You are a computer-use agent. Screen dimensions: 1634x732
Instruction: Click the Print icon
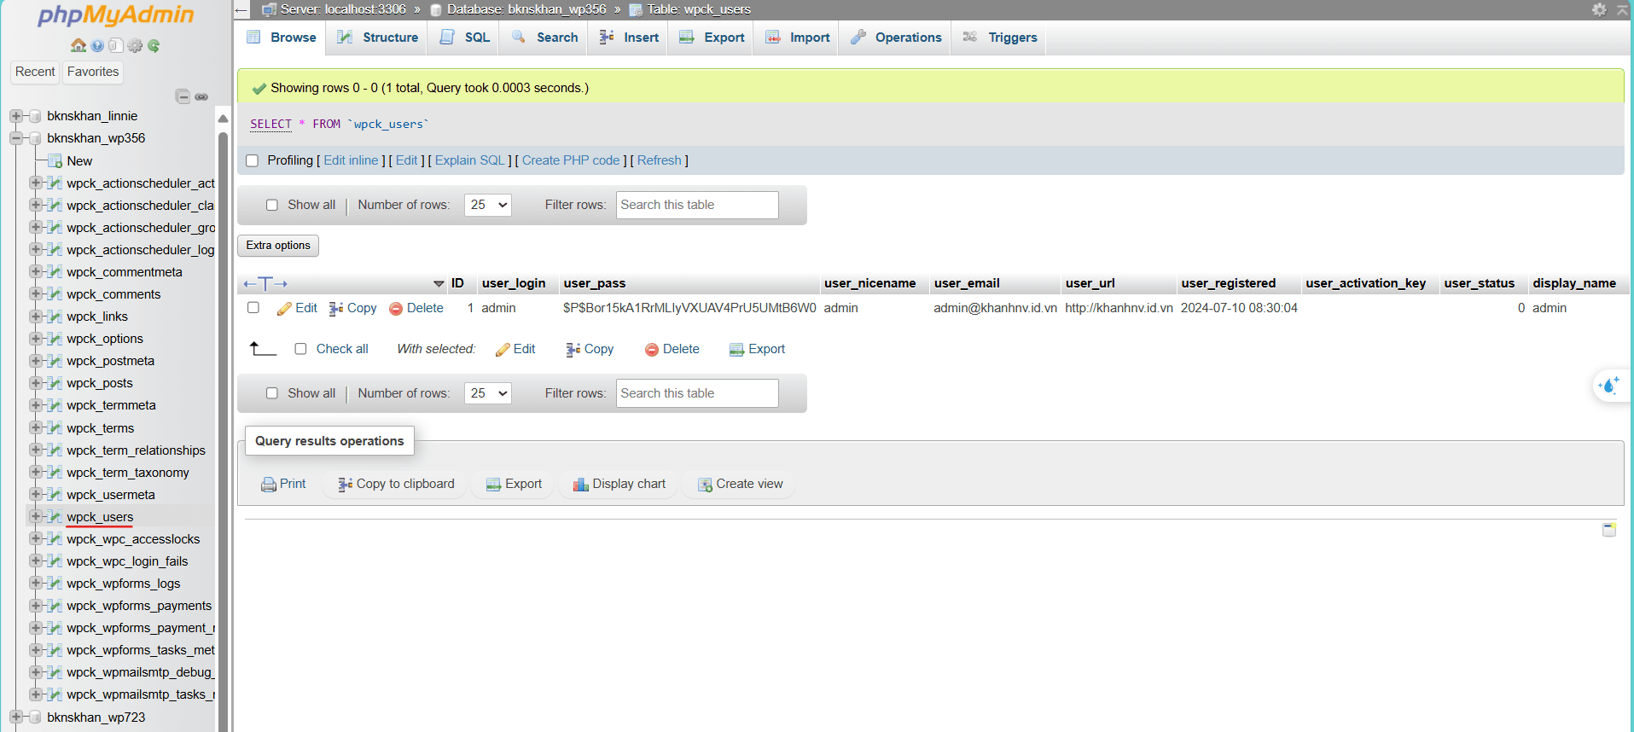click(269, 485)
